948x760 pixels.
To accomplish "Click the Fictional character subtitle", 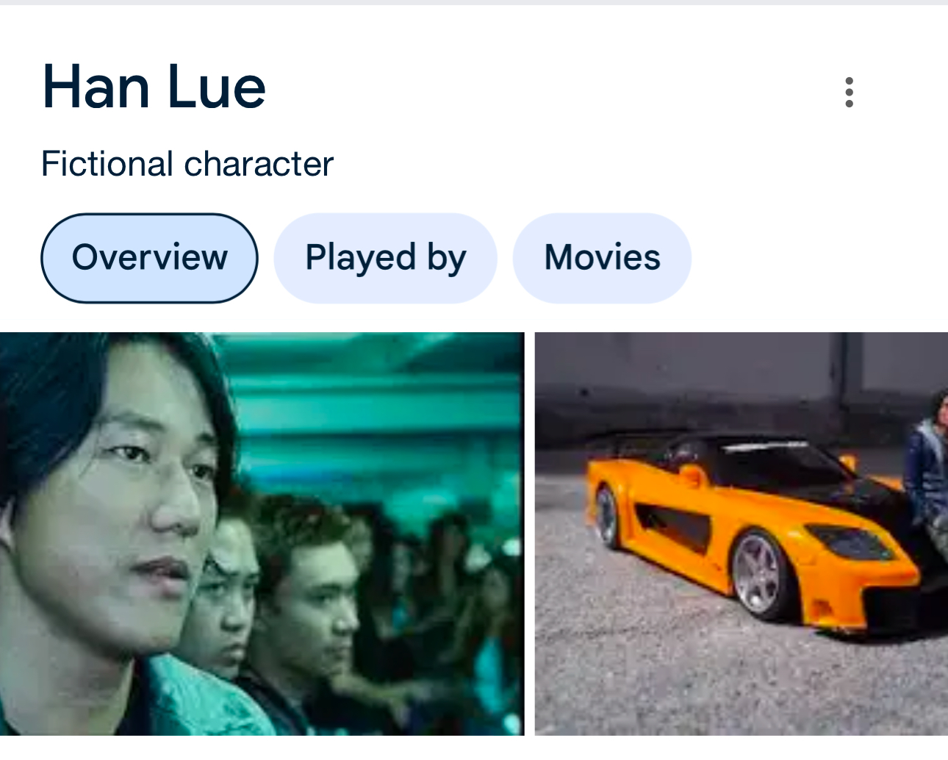I will pyautogui.click(x=187, y=164).
